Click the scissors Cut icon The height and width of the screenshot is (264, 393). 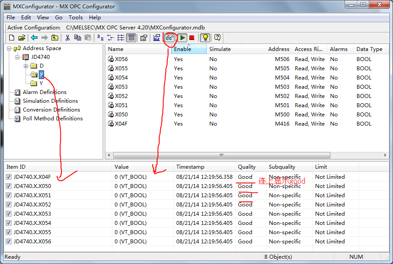tap(68, 38)
